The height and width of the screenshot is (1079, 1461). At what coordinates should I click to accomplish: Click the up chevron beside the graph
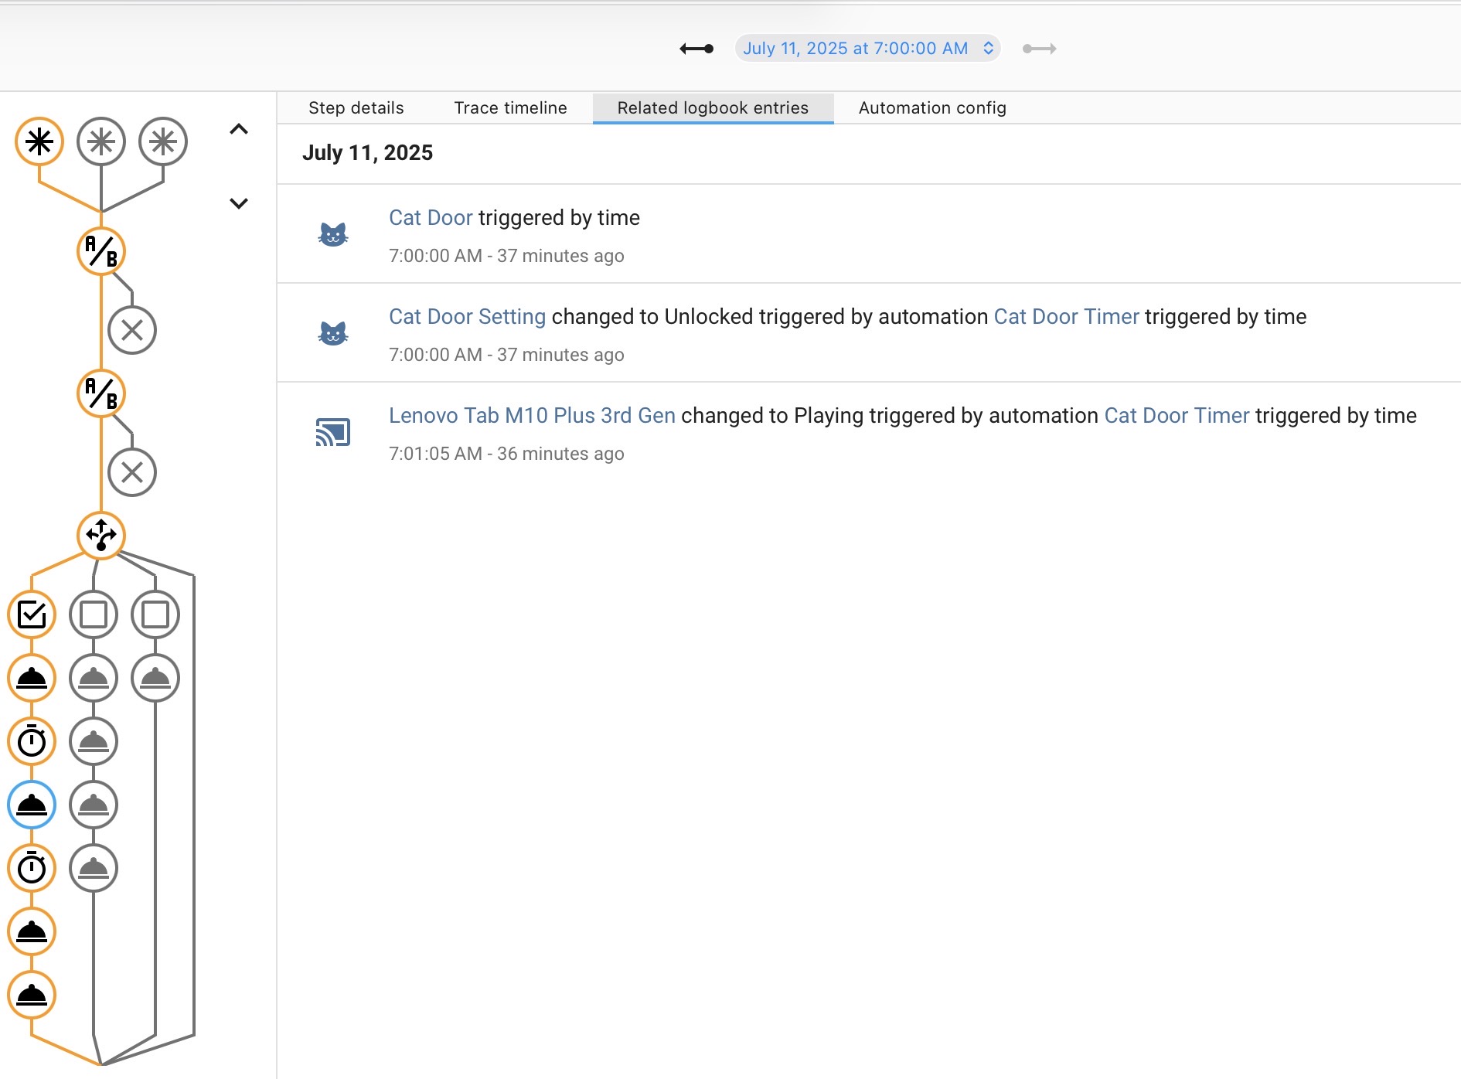(x=239, y=129)
